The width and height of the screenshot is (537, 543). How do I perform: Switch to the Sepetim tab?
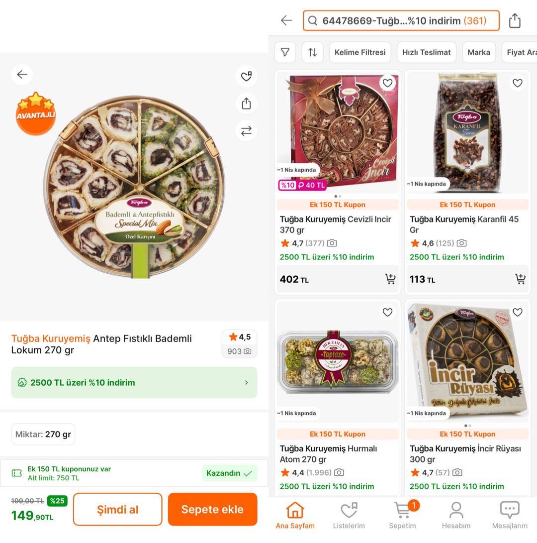click(402, 516)
